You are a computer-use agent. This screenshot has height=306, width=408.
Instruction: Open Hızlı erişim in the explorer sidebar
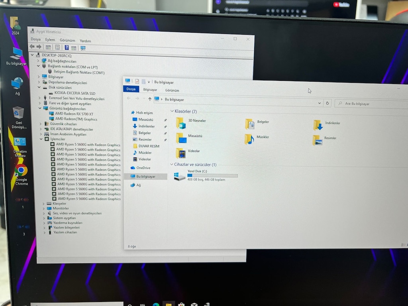pos(142,113)
